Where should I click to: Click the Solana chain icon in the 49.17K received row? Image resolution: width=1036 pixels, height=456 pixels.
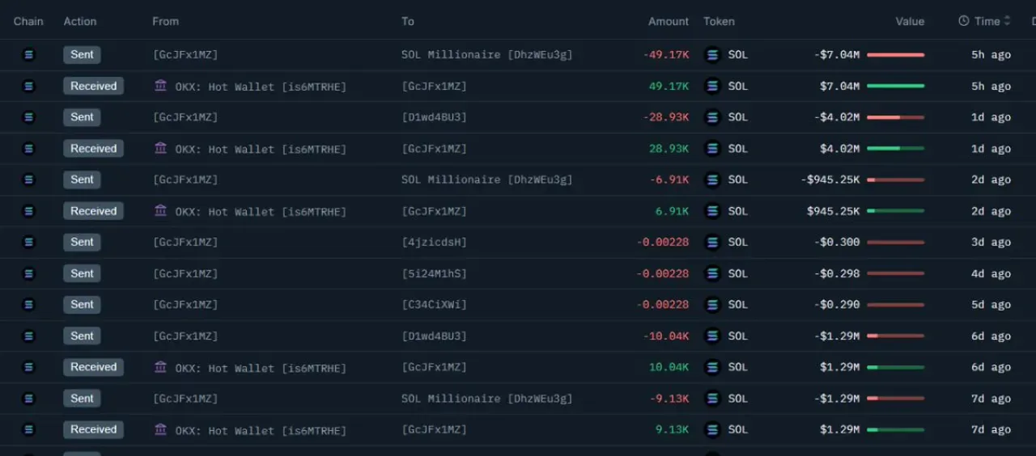point(29,86)
